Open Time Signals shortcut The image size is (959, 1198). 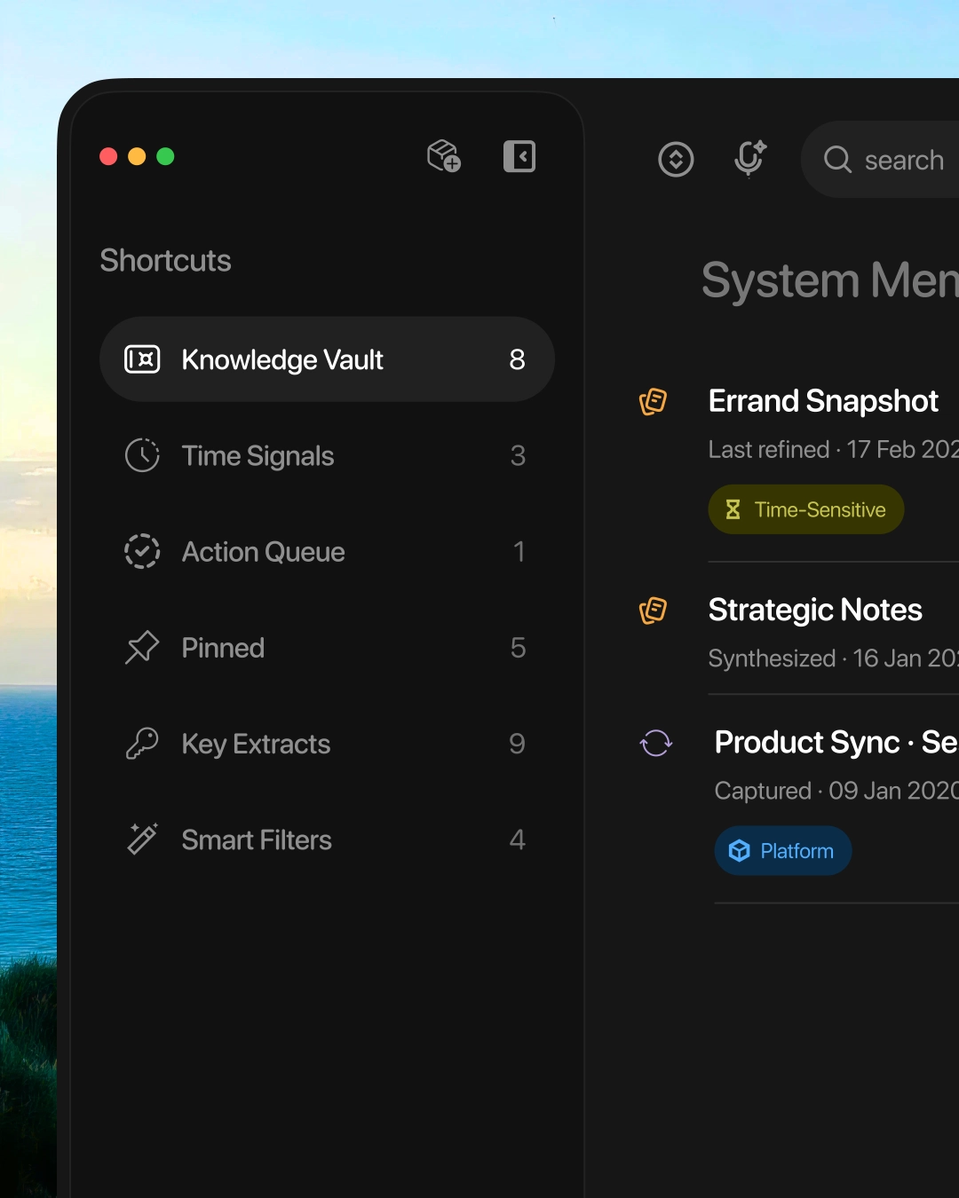[327, 455]
